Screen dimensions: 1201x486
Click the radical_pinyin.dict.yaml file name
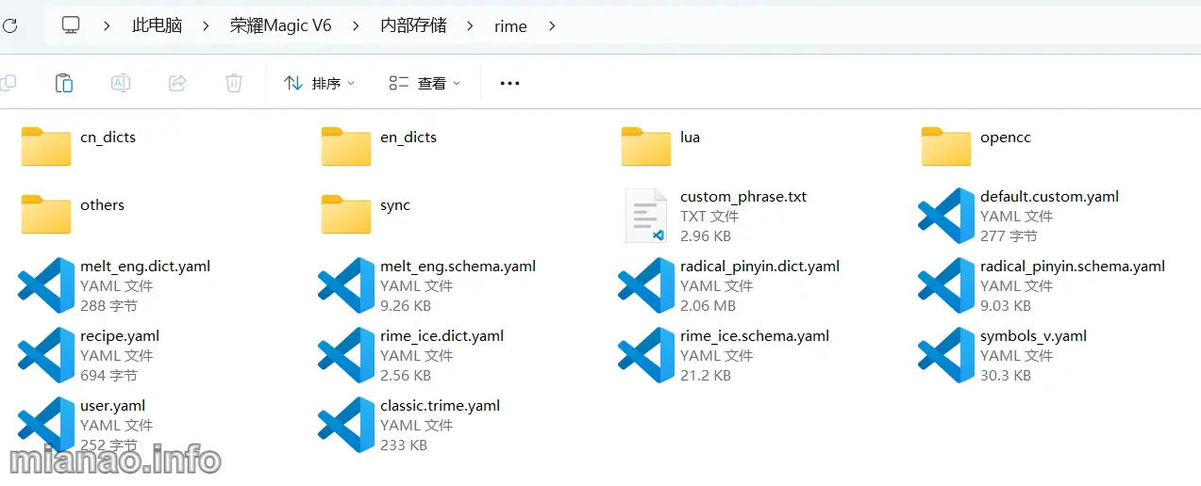click(x=760, y=267)
